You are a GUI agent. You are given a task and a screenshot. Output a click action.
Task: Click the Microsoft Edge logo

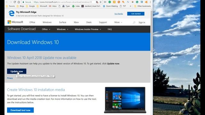point(12,13)
